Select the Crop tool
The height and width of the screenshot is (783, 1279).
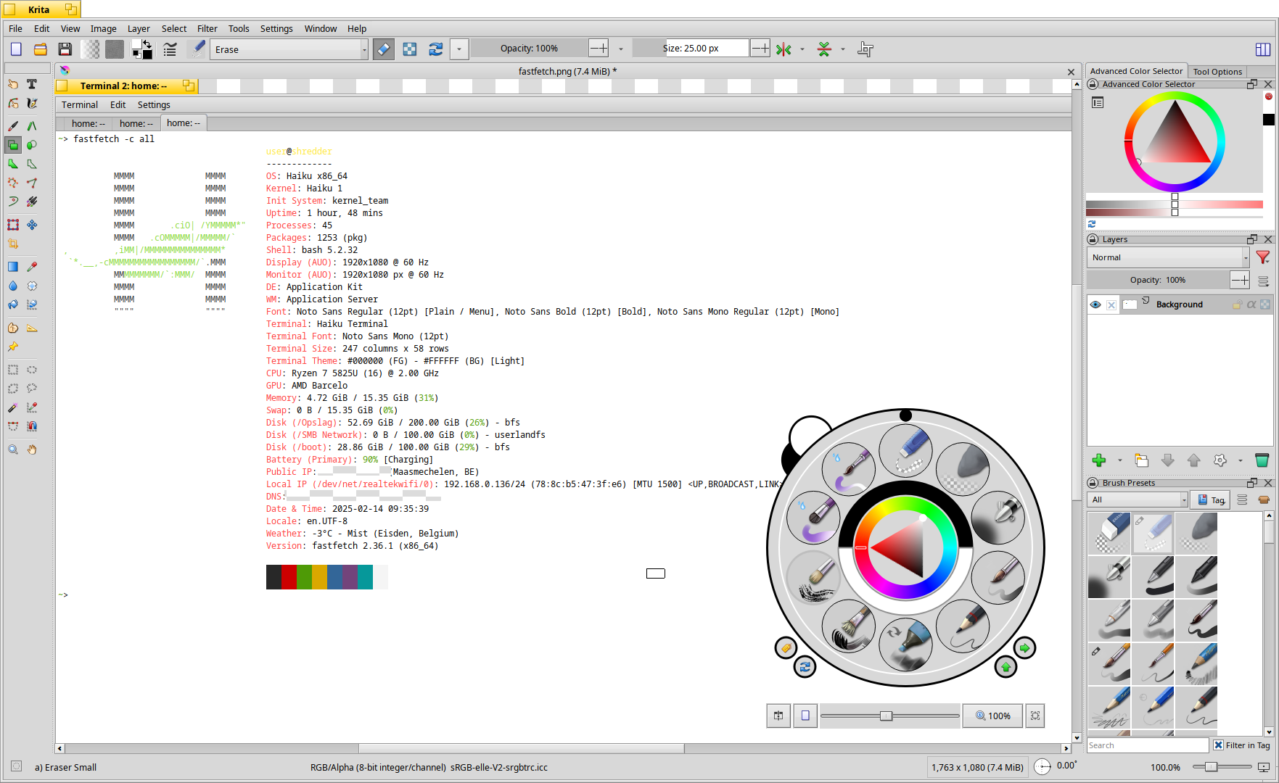13,244
